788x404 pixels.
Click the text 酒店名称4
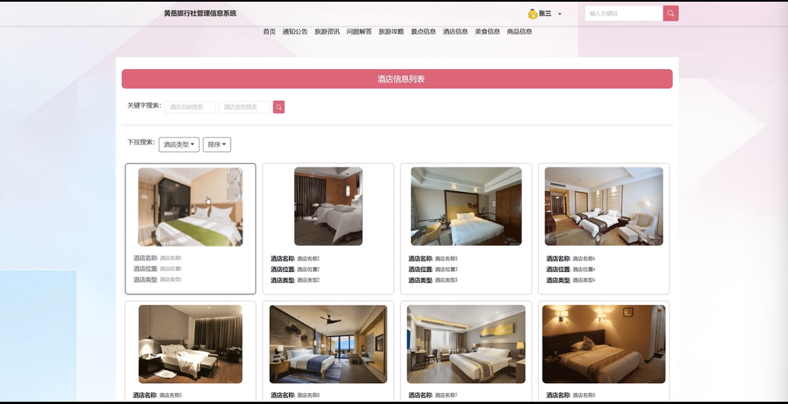pos(584,259)
